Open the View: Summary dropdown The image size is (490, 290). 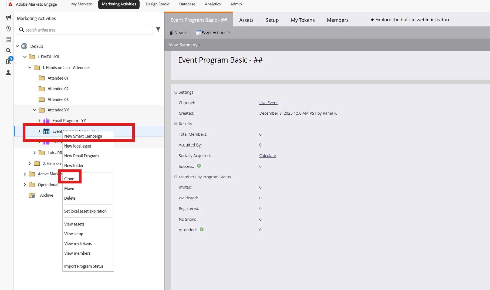click(185, 45)
